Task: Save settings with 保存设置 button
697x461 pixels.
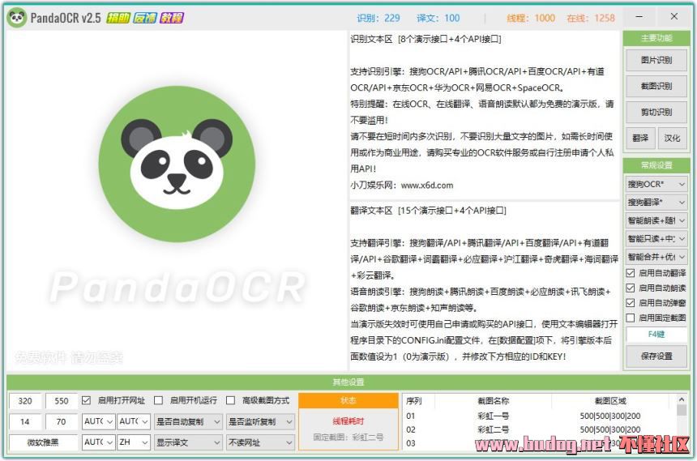Action: [x=656, y=356]
